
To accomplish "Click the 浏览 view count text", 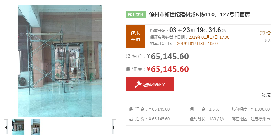I will click(x=266, y=95).
